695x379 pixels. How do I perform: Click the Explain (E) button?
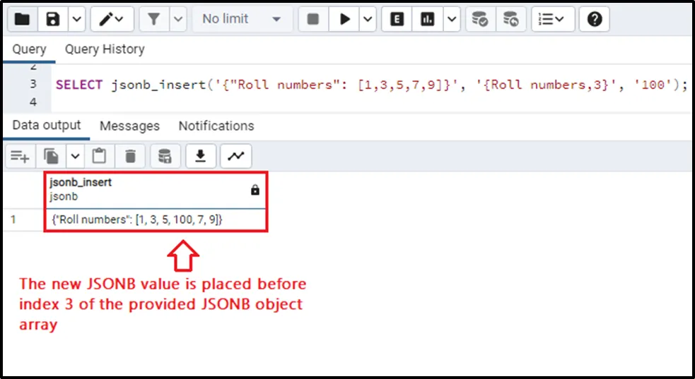tap(397, 19)
